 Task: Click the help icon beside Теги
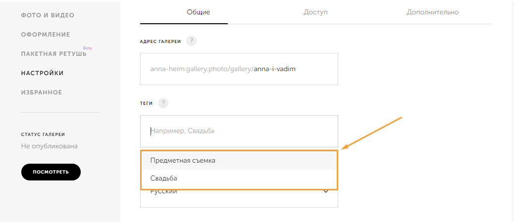coord(163,103)
